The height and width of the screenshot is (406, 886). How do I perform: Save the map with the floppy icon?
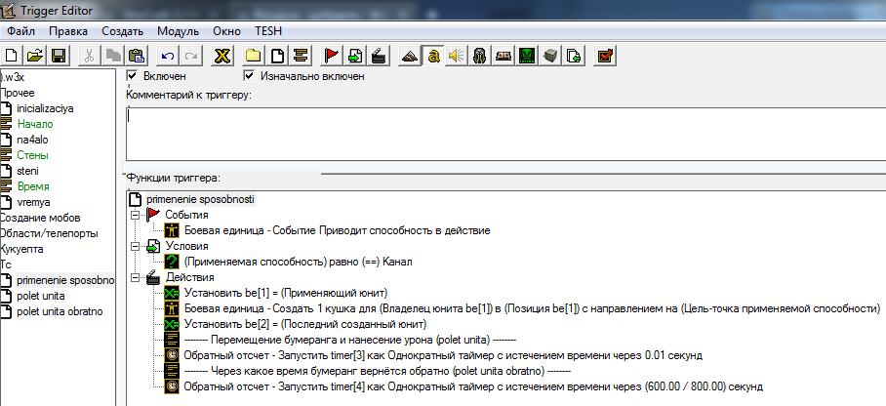(59, 56)
